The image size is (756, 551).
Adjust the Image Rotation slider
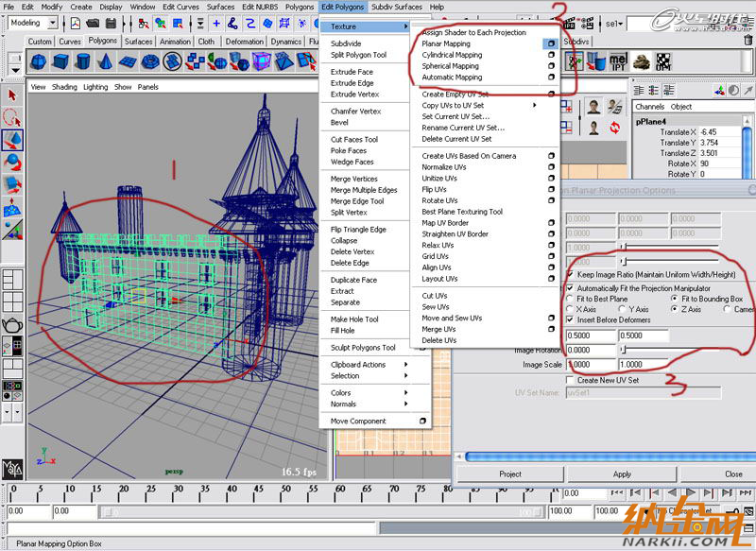tap(623, 350)
